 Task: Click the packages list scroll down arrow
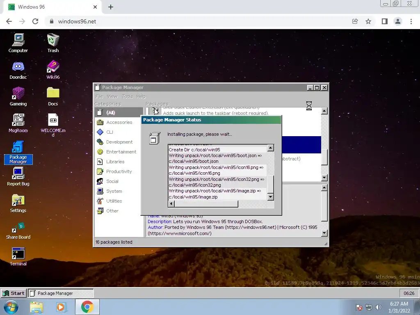[x=324, y=178]
